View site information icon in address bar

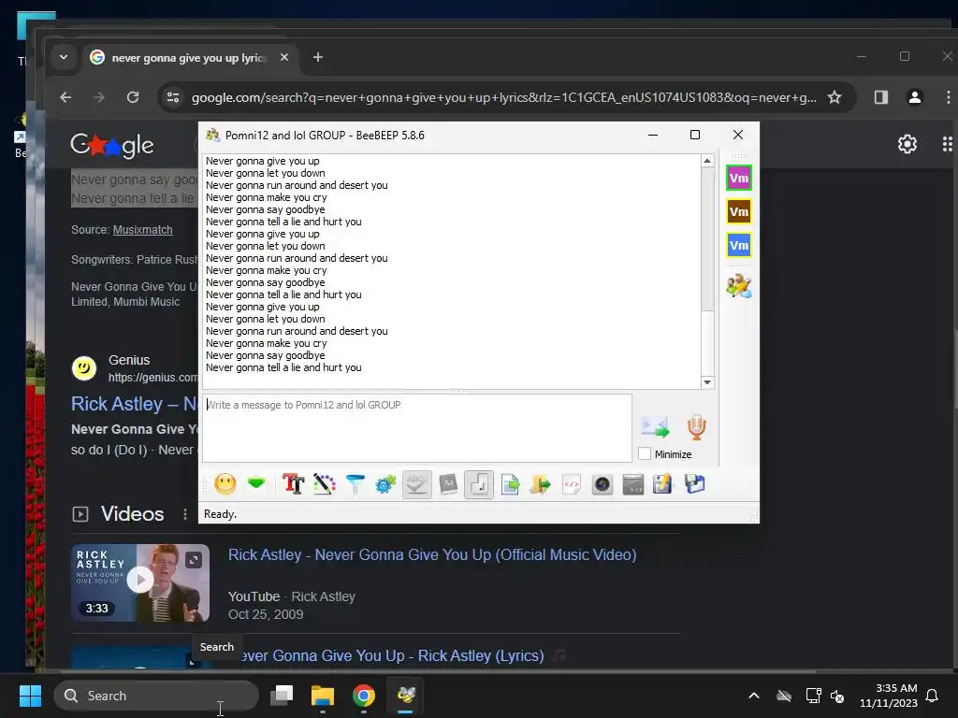[x=173, y=97]
